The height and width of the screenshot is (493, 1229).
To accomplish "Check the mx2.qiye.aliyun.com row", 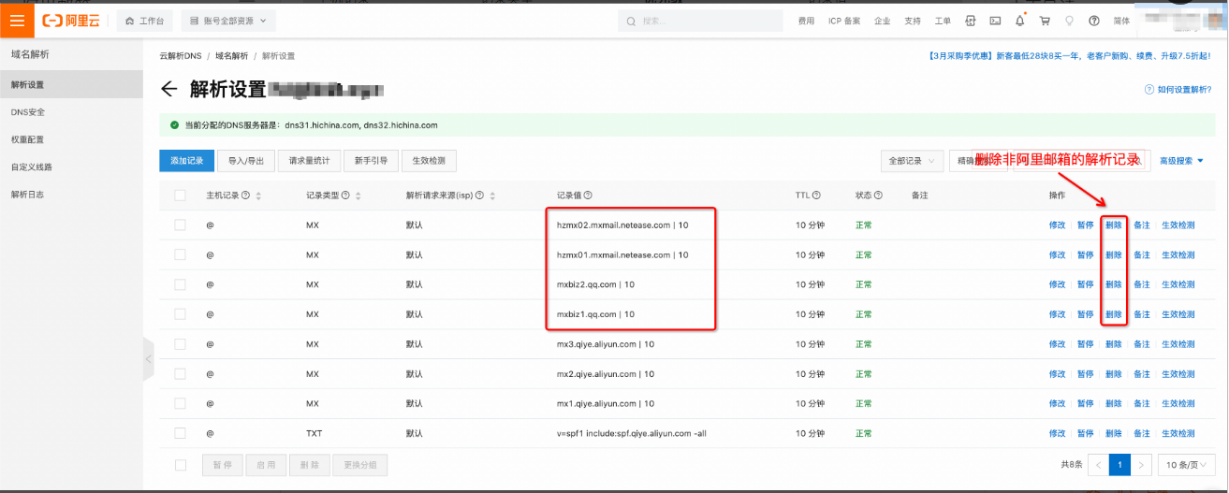I will (180, 374).
